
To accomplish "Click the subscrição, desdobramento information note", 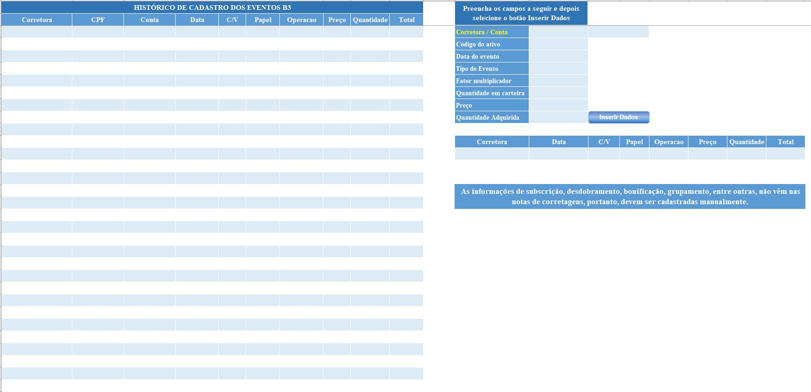I will [630, 197].
